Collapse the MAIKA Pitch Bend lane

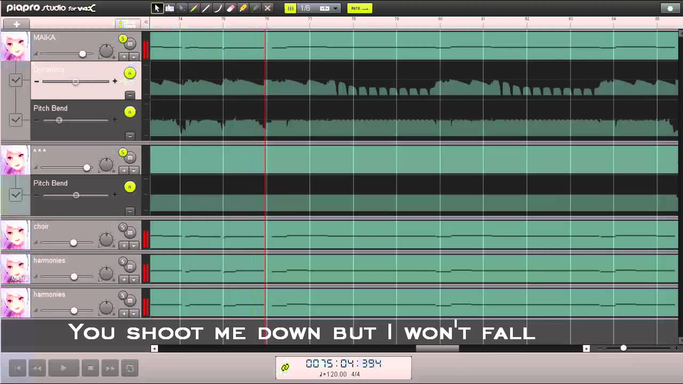click(x=130, y=135)
